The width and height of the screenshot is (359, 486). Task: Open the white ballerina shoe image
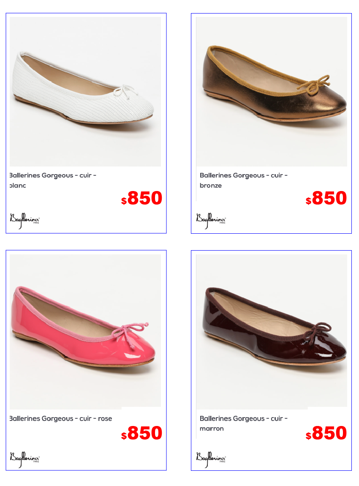click(x=85, y=92)
